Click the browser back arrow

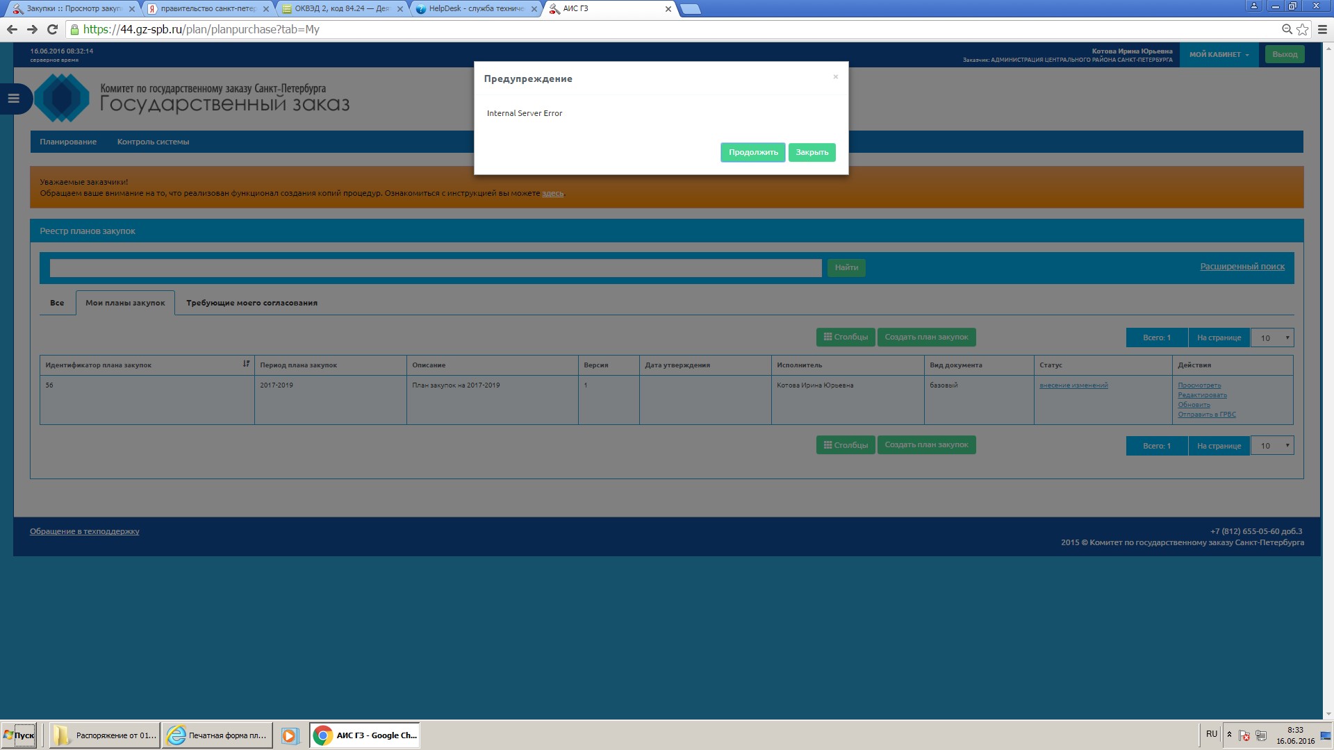coord(12,29)
